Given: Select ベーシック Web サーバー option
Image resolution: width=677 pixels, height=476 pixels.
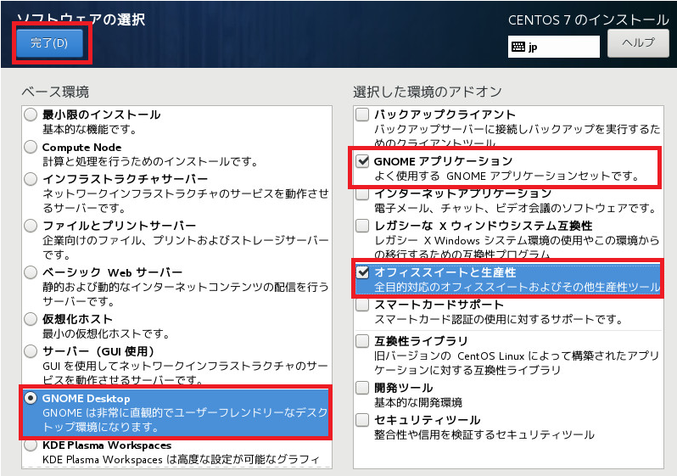Looking at the screenshot, I should 31,272.
